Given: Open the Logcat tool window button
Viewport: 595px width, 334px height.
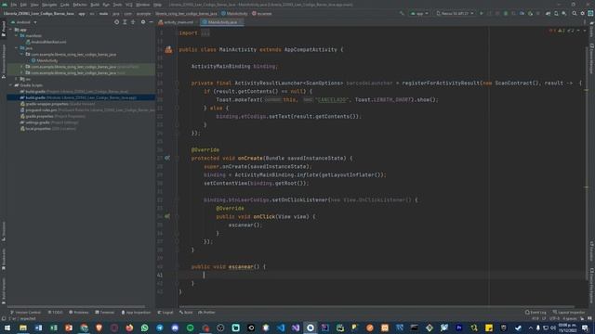Looking at the screenshot, I should click(x=165, y=313).
